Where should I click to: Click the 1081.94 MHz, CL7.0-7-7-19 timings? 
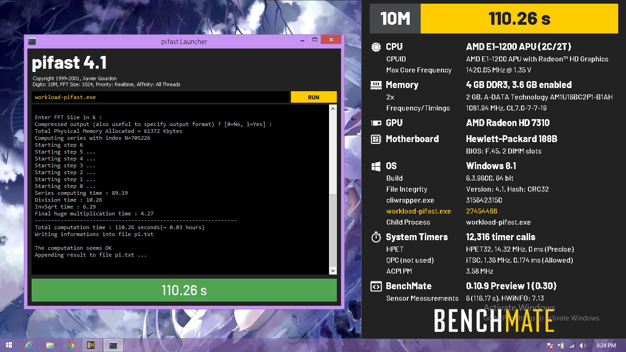(x=506, y=108)
